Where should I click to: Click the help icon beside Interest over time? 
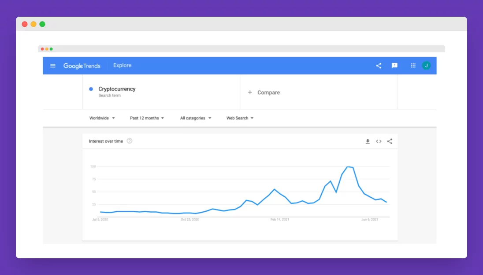point(129,141)
